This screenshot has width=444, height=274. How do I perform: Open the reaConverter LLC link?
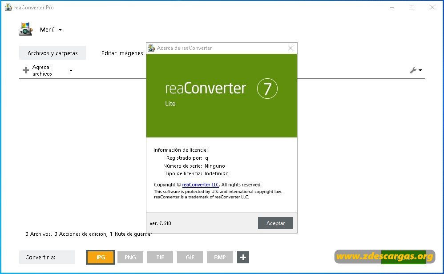(201, 185)
